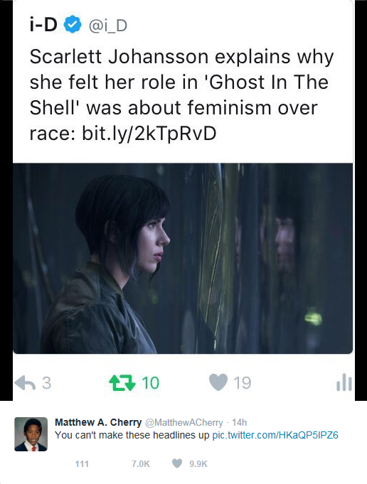Open the Ghost In The Shell photo
367x484 pixels.
tap(183, 259)
